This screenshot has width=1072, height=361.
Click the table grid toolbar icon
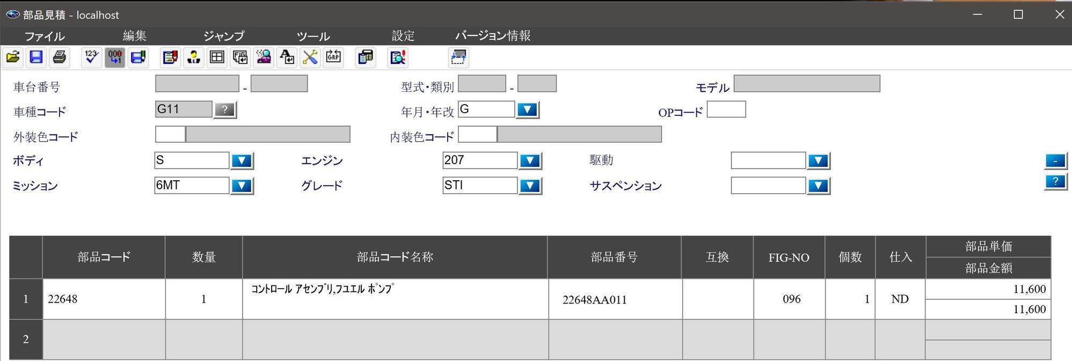pyautogui.click(x=217, y=57)
